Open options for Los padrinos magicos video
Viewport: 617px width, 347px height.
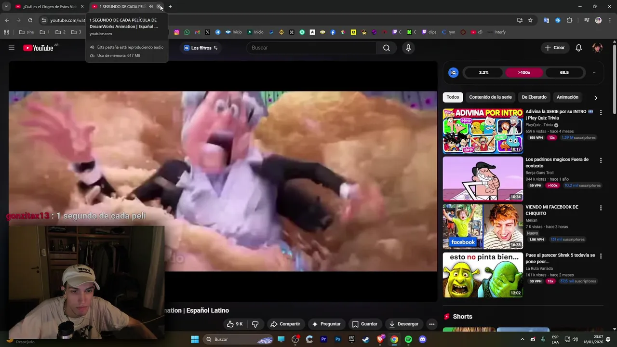point(601,160)
